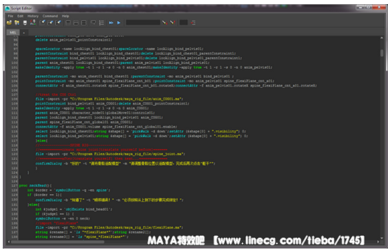Click the 'symbolButton -e -en 0 neck;' line

point(63,218)
